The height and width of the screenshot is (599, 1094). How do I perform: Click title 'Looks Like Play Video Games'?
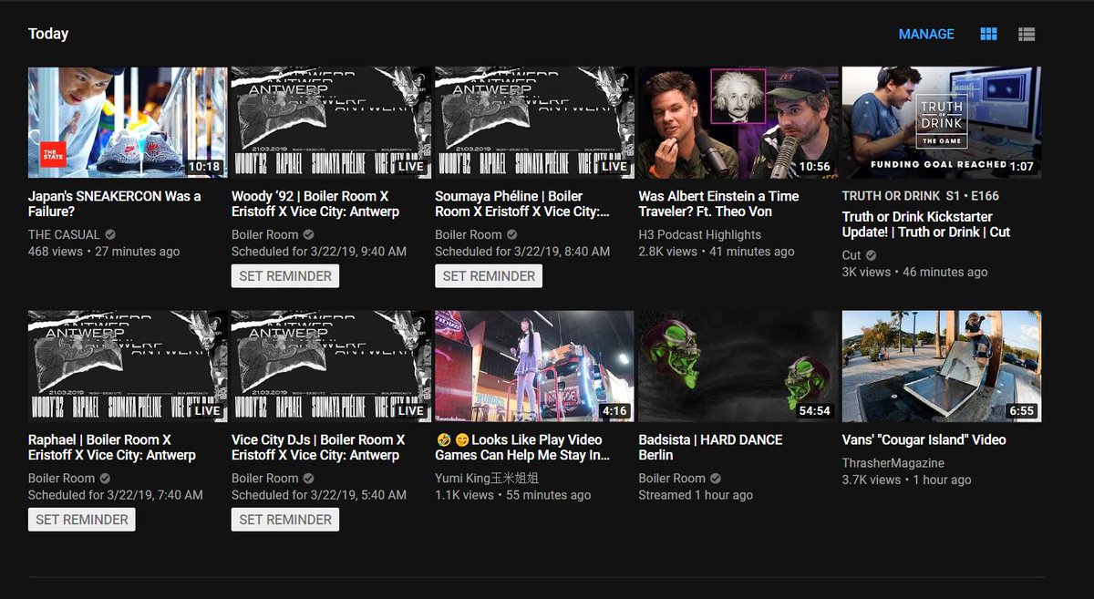click(522, 448)
